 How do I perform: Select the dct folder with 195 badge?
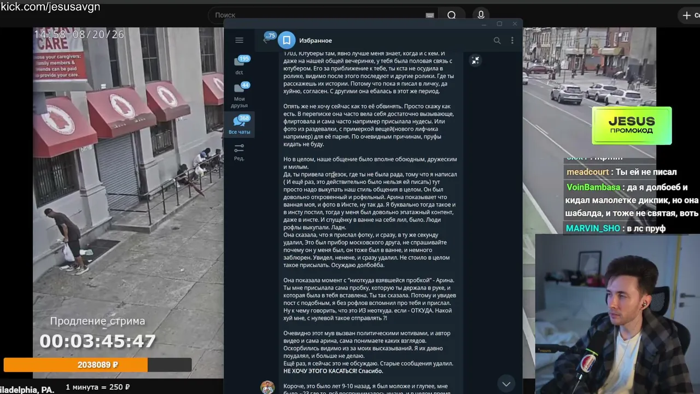pyautogui.click(x=239, y=65)
